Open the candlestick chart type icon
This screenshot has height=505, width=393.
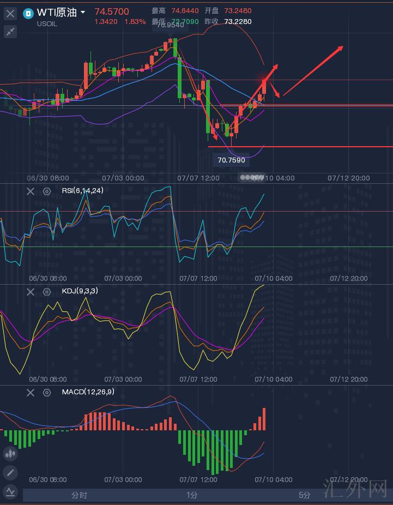coord(10,453)
